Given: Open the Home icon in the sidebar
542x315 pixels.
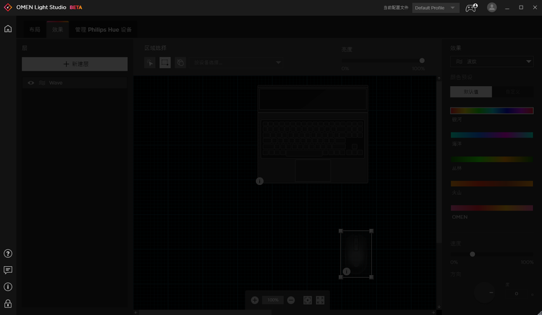Looking at the screenshot, I should [8, 29].
